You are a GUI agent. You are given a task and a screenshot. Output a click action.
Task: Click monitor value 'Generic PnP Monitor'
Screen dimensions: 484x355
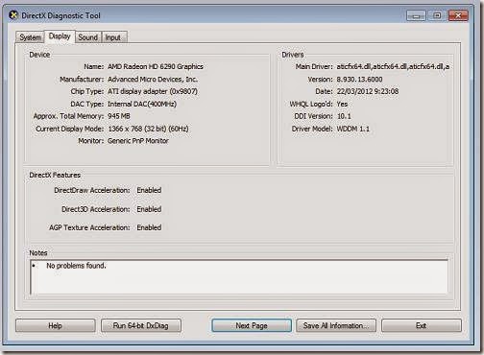tap(138, 141)
